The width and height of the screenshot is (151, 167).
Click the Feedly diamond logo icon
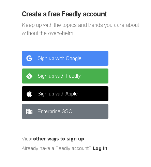tap(29, 76)
